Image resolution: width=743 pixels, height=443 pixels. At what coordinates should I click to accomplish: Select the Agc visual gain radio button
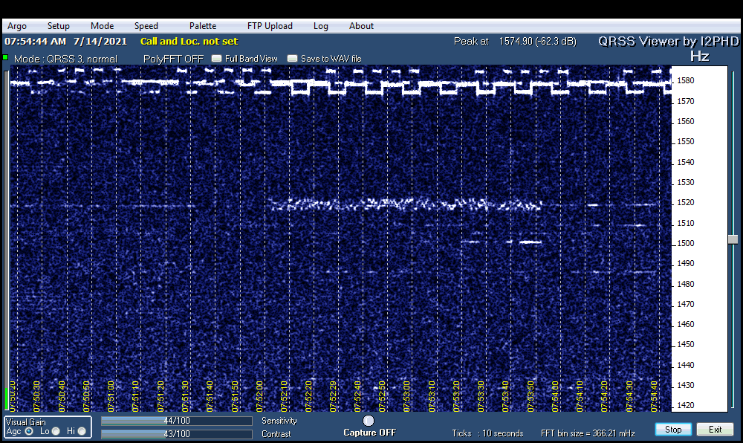point(30,431)
